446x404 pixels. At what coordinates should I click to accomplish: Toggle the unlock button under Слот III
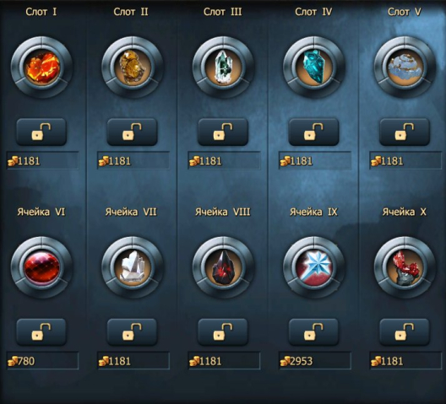(223, 132)
